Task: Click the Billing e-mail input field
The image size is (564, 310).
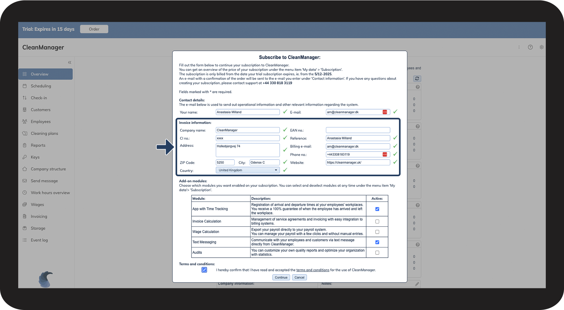Action: tap(358, 147)
